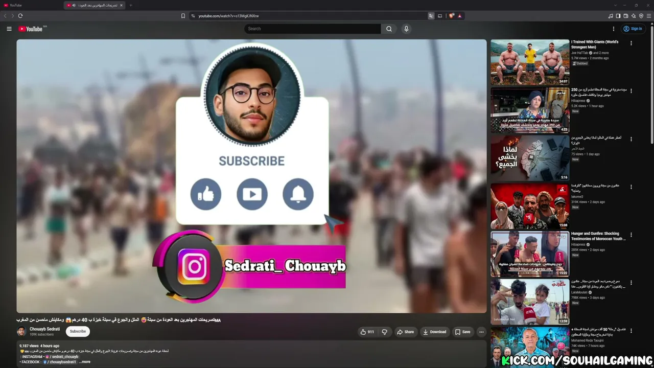Open options menu for 'I Trained With Giants'
654x368 pixels.
point(631,43)
